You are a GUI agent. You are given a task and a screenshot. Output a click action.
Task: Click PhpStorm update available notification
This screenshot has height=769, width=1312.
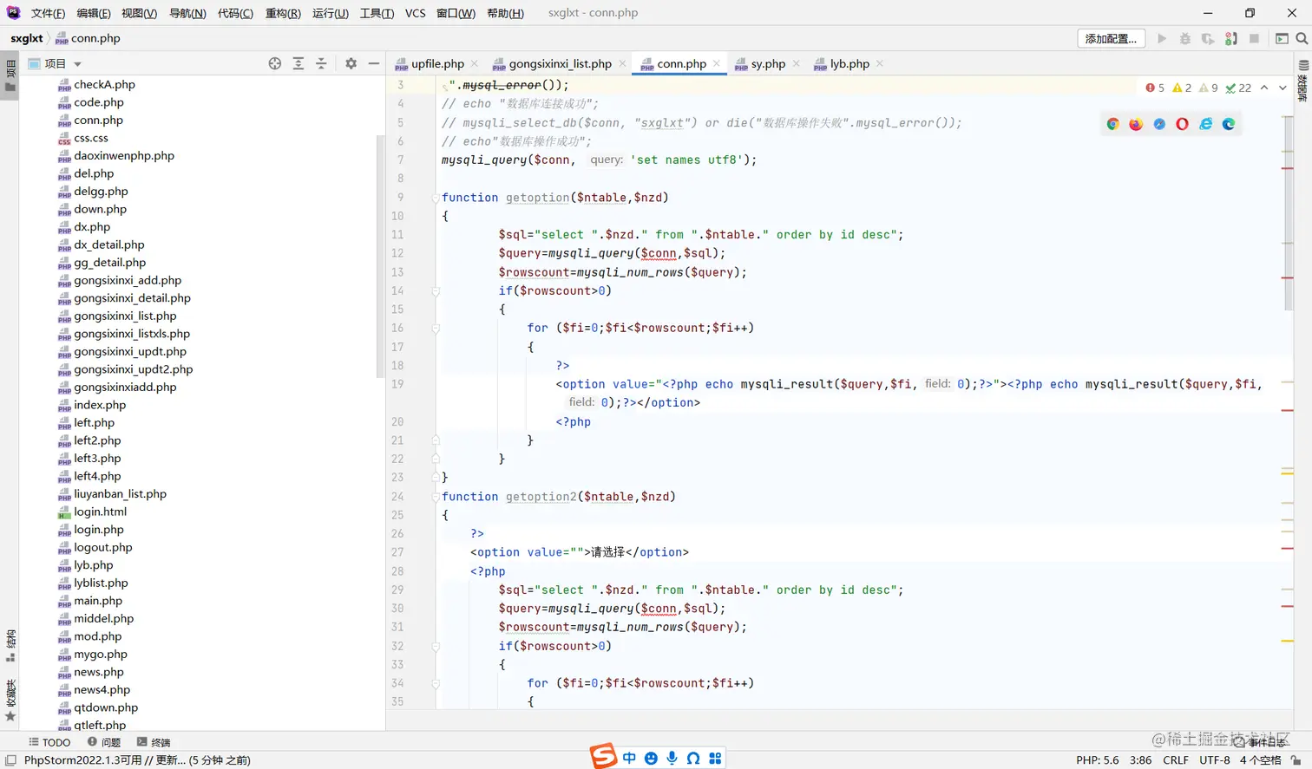click(137, 760)
